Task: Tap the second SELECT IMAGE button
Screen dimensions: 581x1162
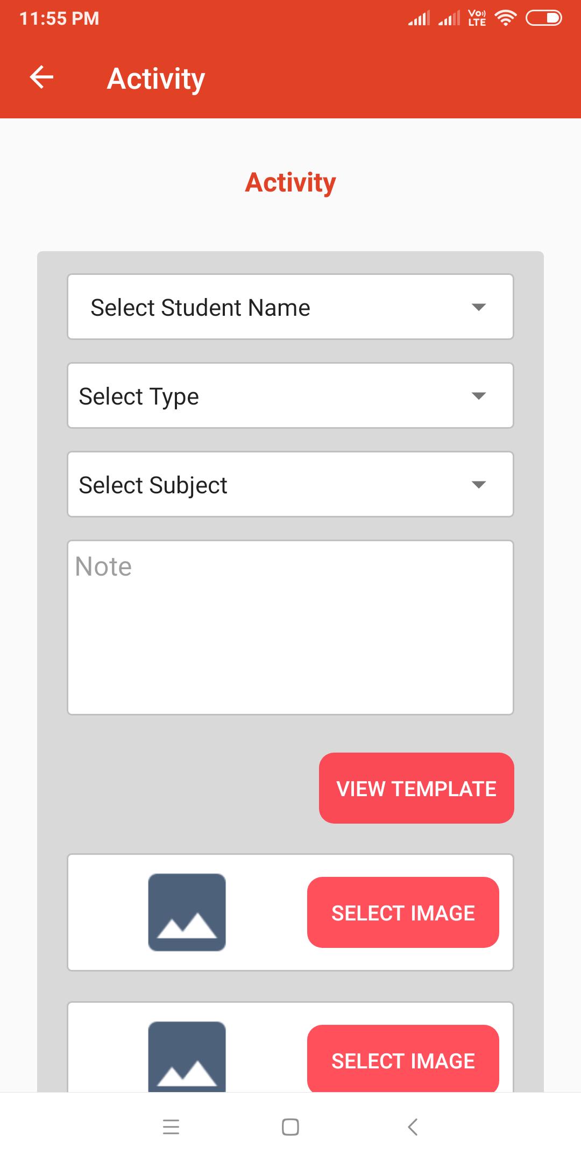Action: tap(403, 1059)
